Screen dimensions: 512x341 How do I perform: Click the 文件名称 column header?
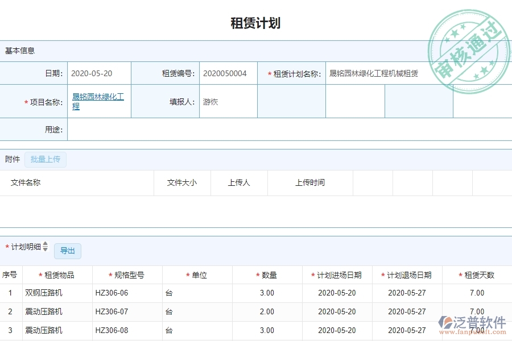click(x=26, y=182)
